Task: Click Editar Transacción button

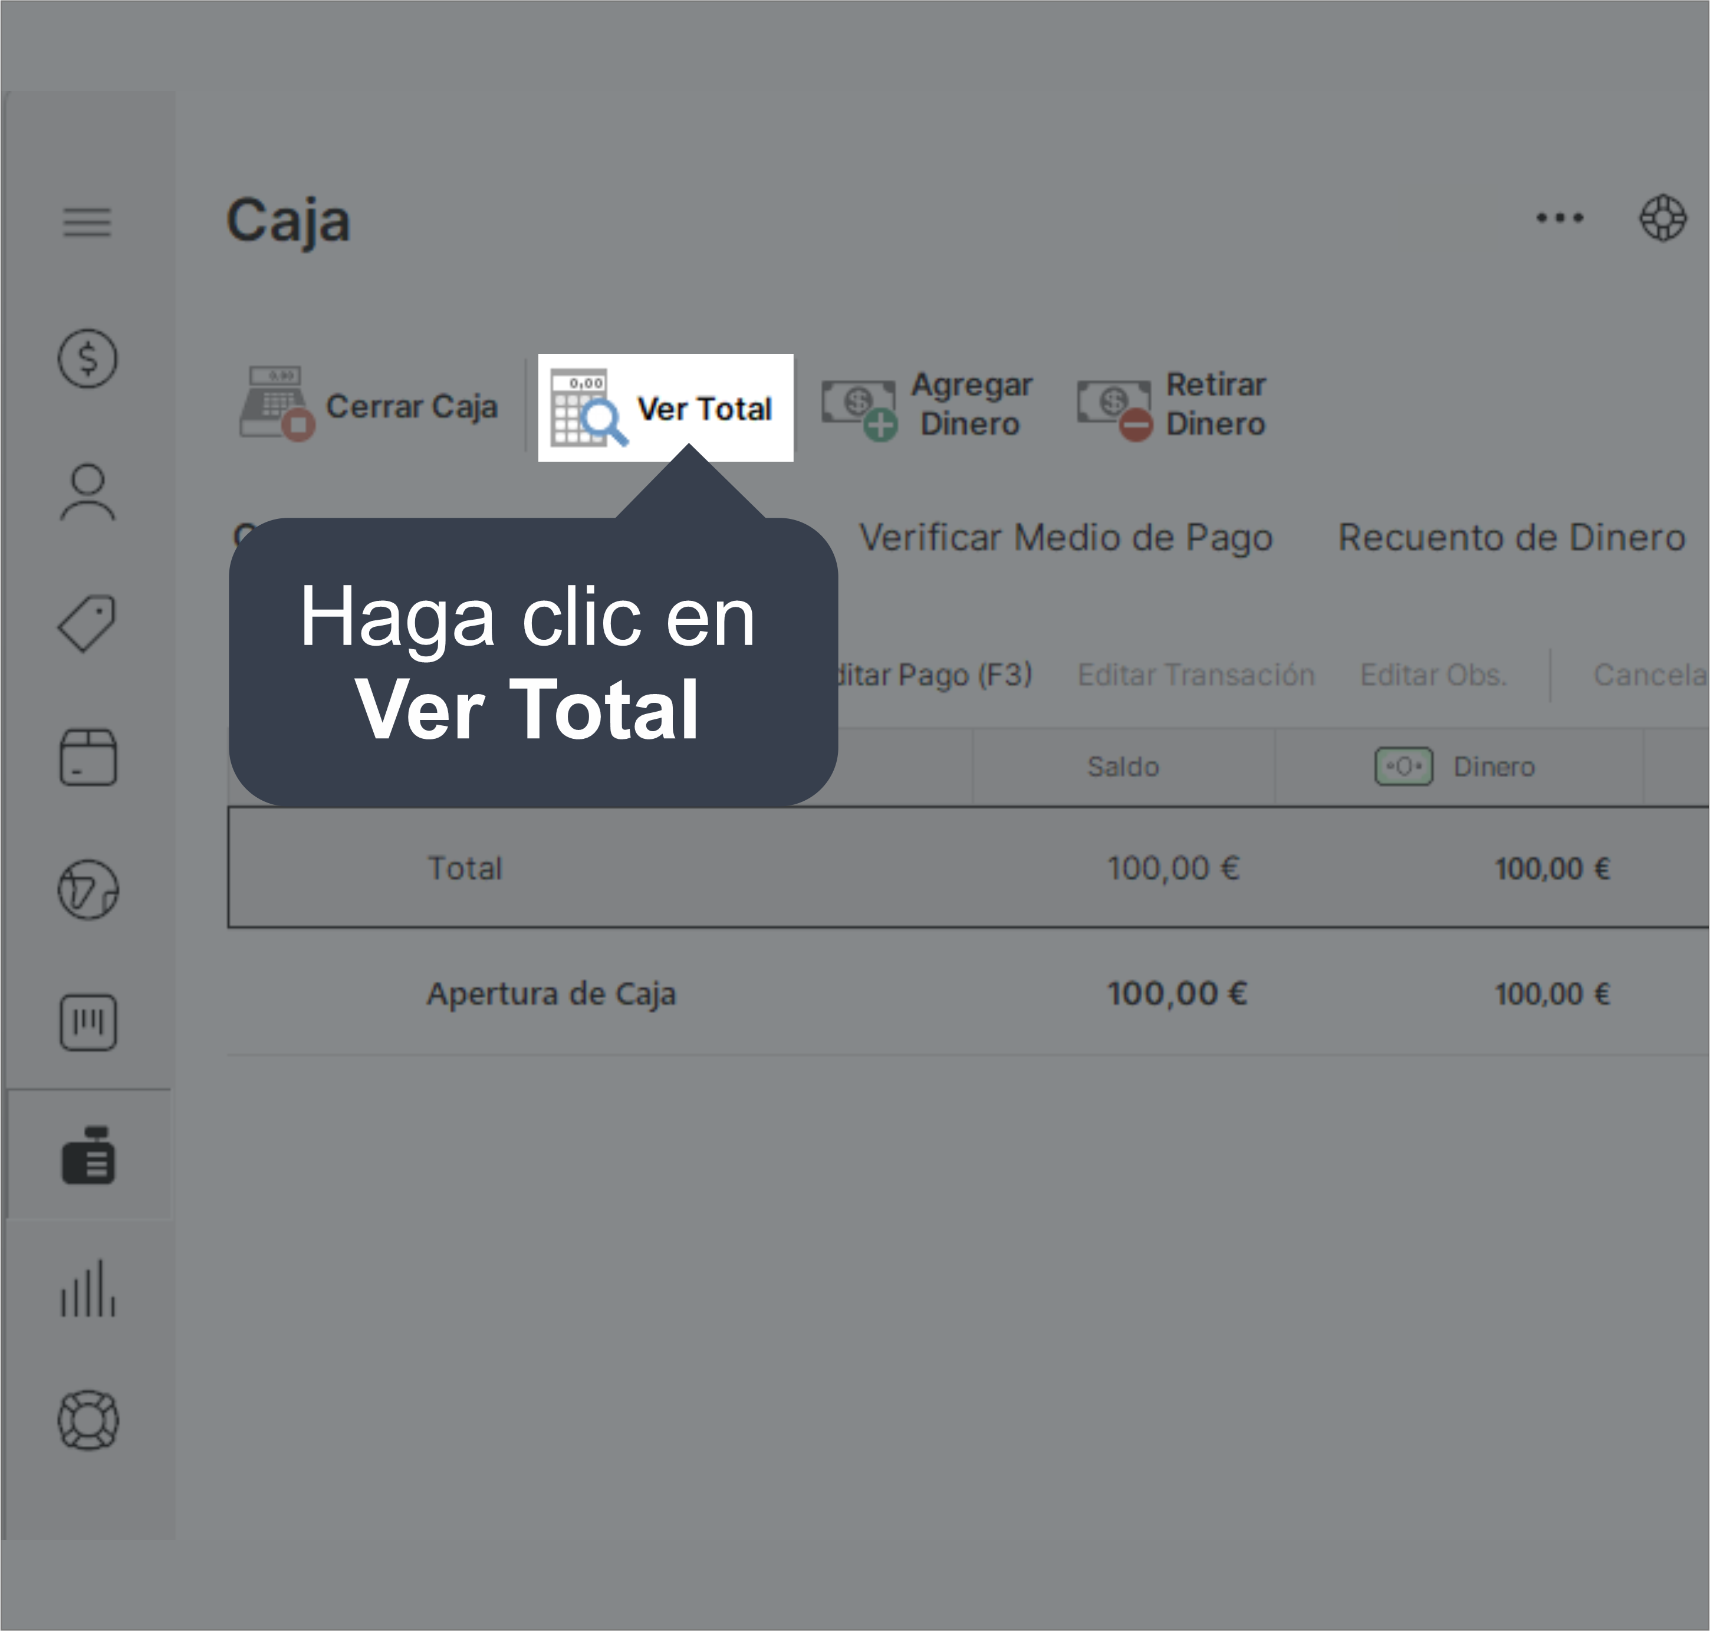Action: coord(1195,675)
